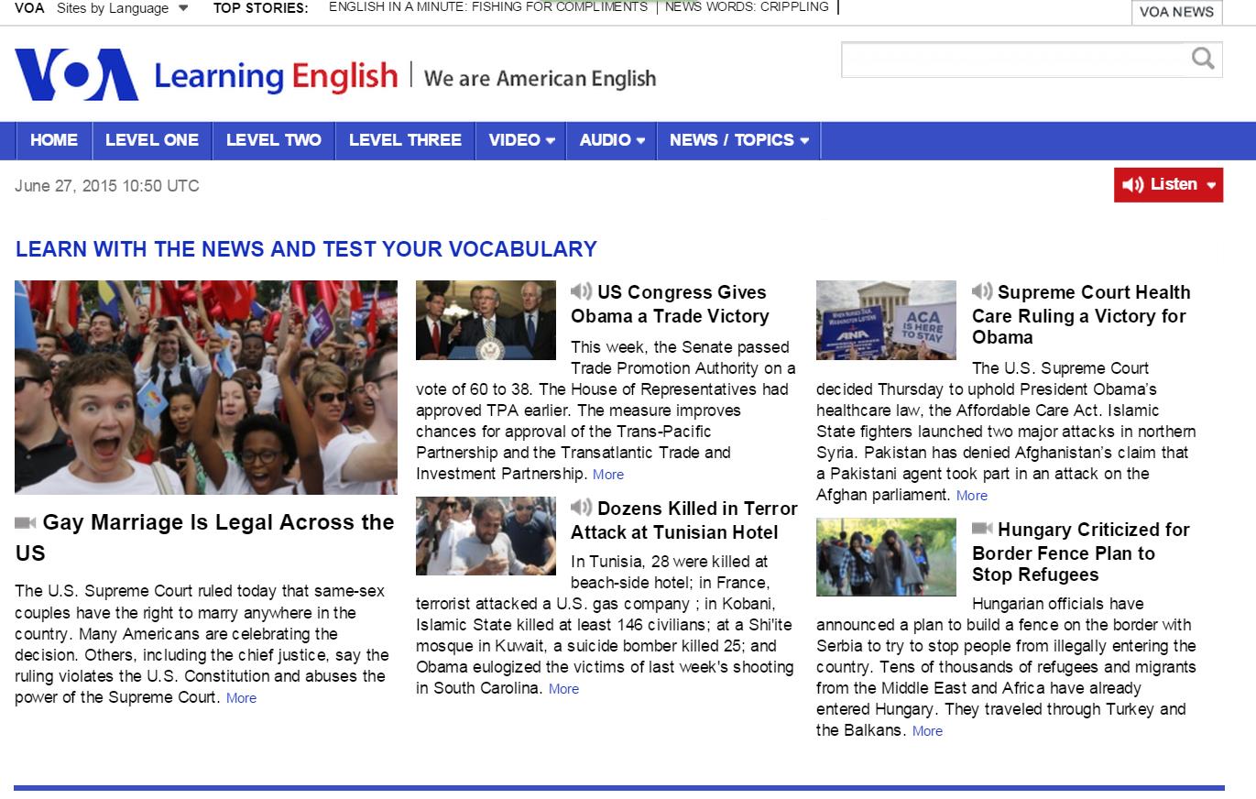Image resolution: width=1256 pixels, height=799 pixels.
Task: Click into the search input field
Action: click(1015, 60)
